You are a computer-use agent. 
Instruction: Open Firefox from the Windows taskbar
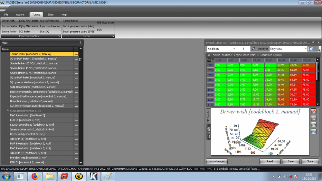(35, 176)
